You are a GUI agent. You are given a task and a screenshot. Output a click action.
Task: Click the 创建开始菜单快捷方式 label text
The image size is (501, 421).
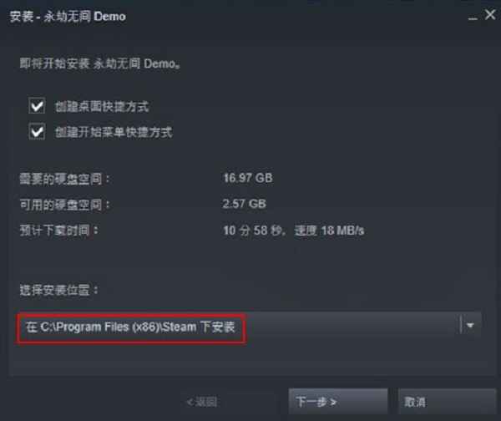[x=114, y=132]
